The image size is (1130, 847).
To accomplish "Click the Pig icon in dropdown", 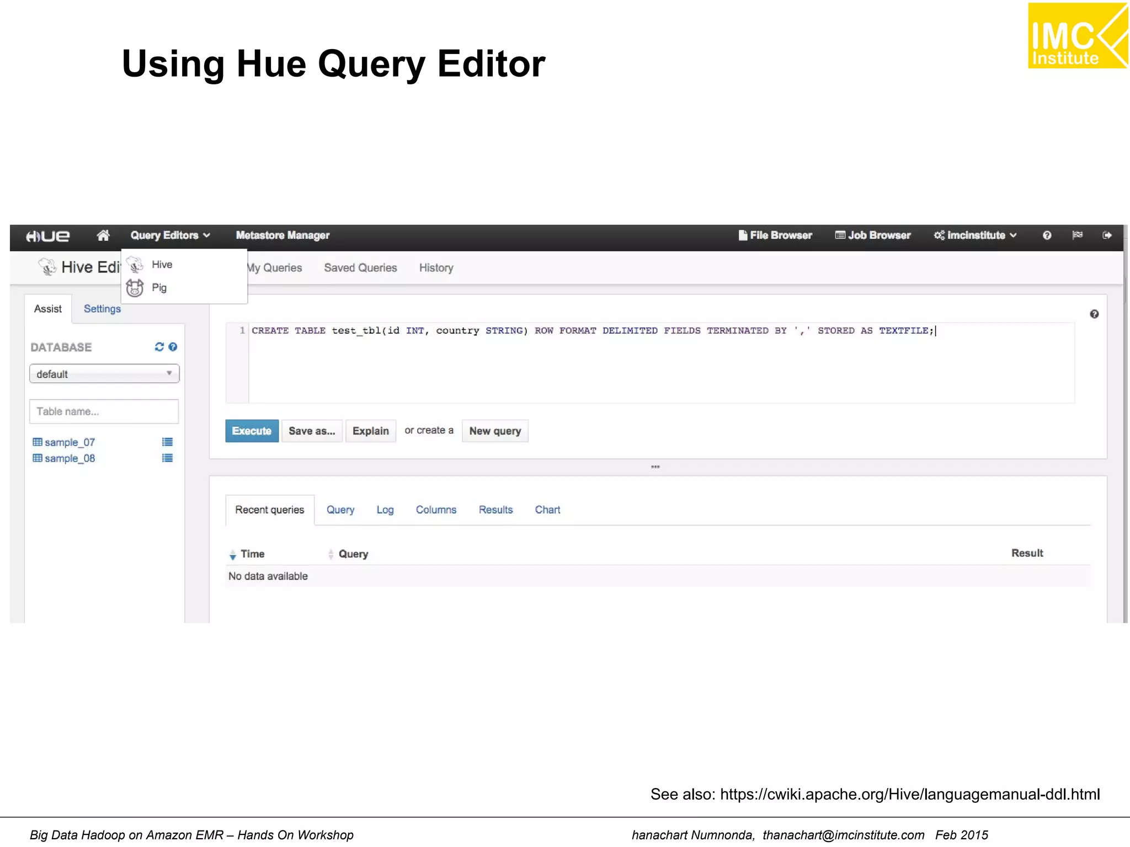I will pos(135,288).
